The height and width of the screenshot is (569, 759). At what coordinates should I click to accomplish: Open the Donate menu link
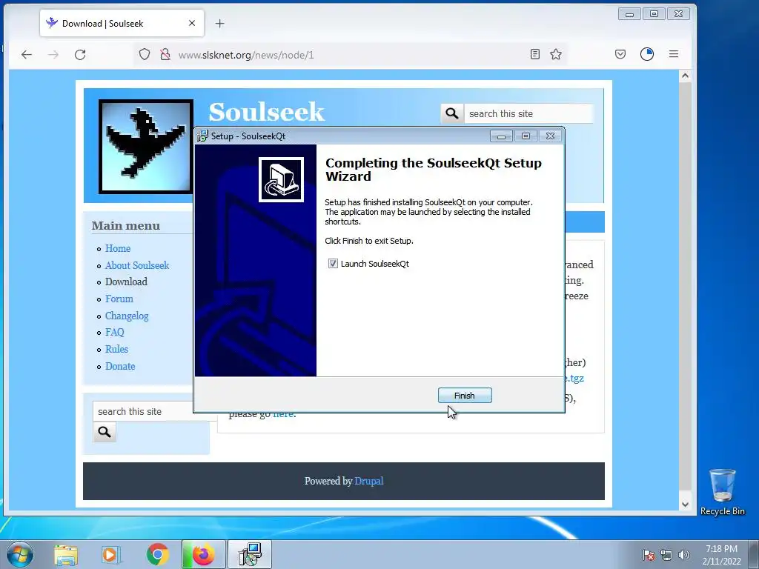pos(120,366)
